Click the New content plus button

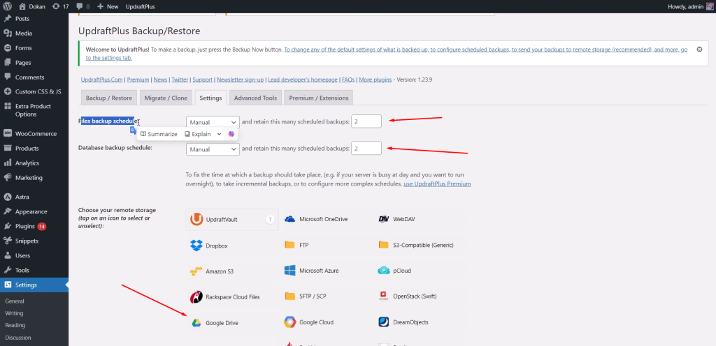point(108,6)
